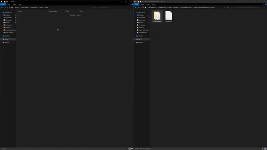Sort by Size column in left window
Viewport: 267px width, 150px height.
click(81, 11)
